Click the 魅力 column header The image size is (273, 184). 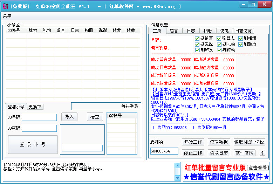tap(34, 30)
